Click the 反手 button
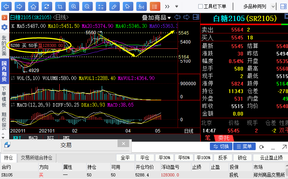Image resolution: width=288 pixels, height=179 pixels. pos(223,158)
